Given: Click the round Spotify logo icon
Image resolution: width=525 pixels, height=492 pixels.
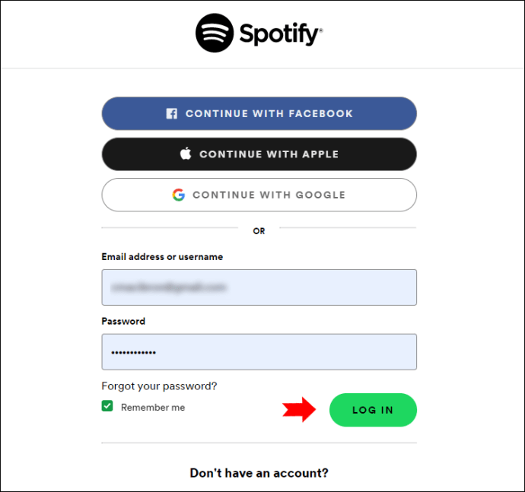Looking at the screenshot, I should [215, 33].
